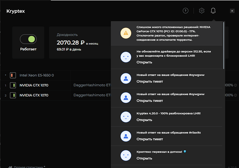Toggle the second NVIDIA GTX 1070 device indicator
Image resolution: width=239 pixels, height=168 pixels.
click(13, 95)
